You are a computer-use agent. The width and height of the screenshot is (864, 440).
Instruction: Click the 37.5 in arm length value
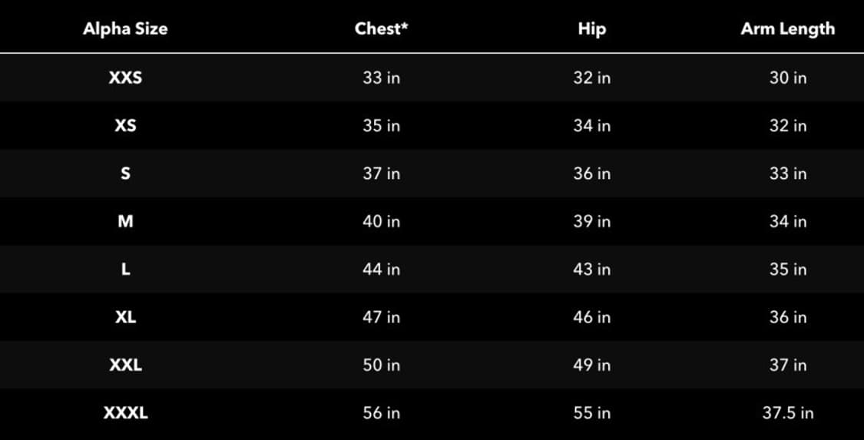(x=787, y=413)
